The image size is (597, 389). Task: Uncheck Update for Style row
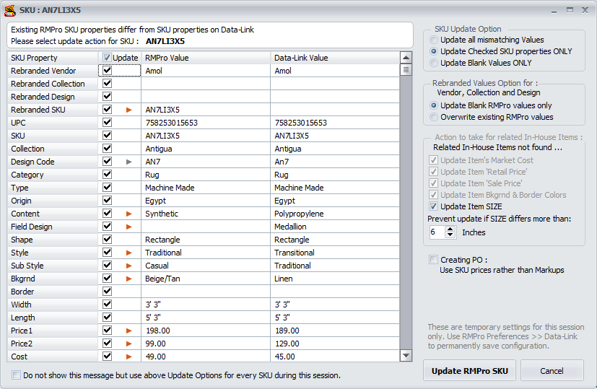(108, 253)
